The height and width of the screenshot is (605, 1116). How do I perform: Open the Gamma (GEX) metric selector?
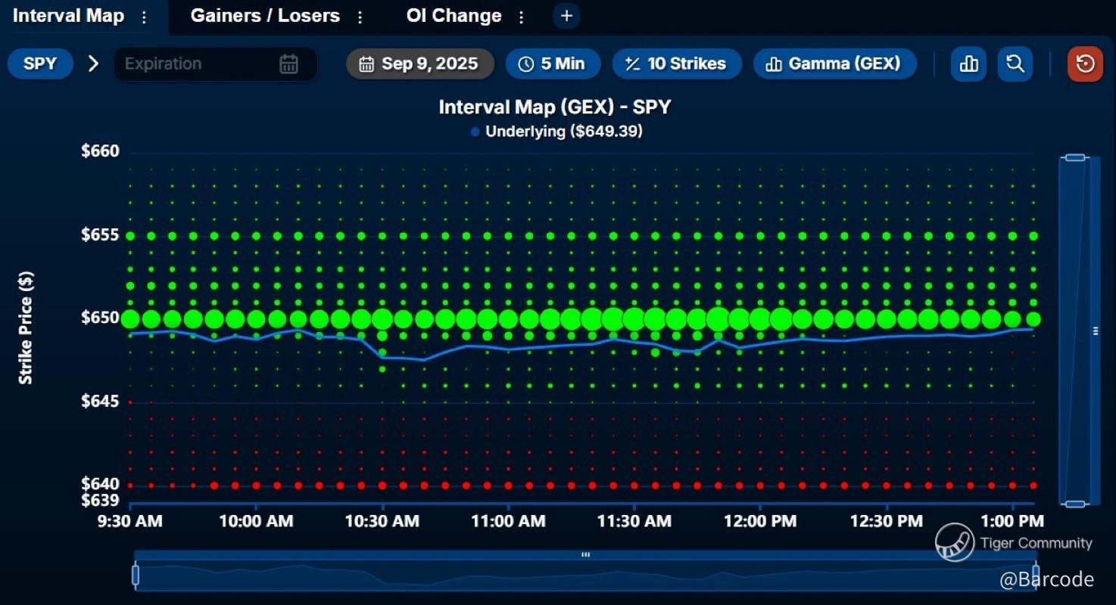point(834,64)
